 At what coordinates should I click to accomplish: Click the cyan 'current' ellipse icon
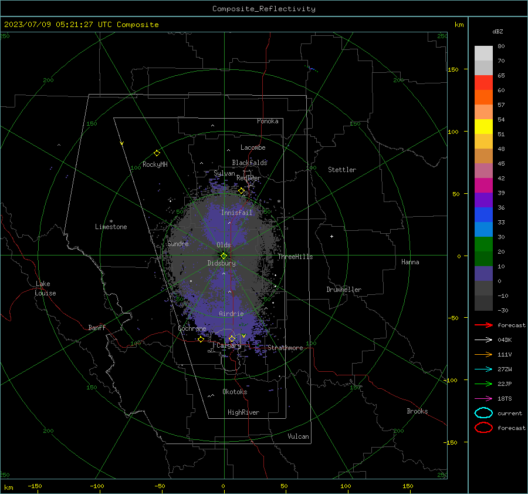[x=483, y=413]
